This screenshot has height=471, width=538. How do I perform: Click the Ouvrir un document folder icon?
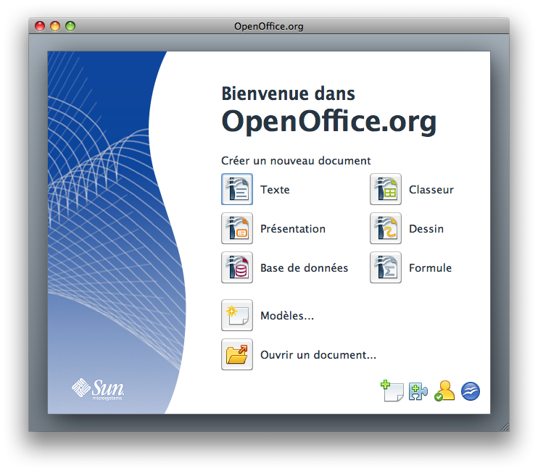(x=237, y=354)
